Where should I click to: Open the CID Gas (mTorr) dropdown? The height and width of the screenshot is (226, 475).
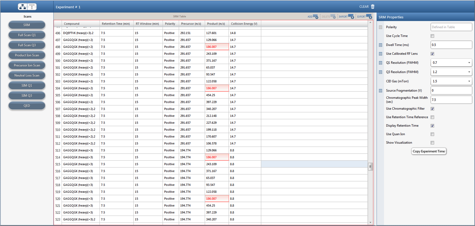pyautogui.click(x=469, y=82)
